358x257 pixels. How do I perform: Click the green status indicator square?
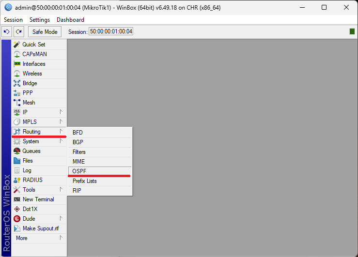coord(352,31)
